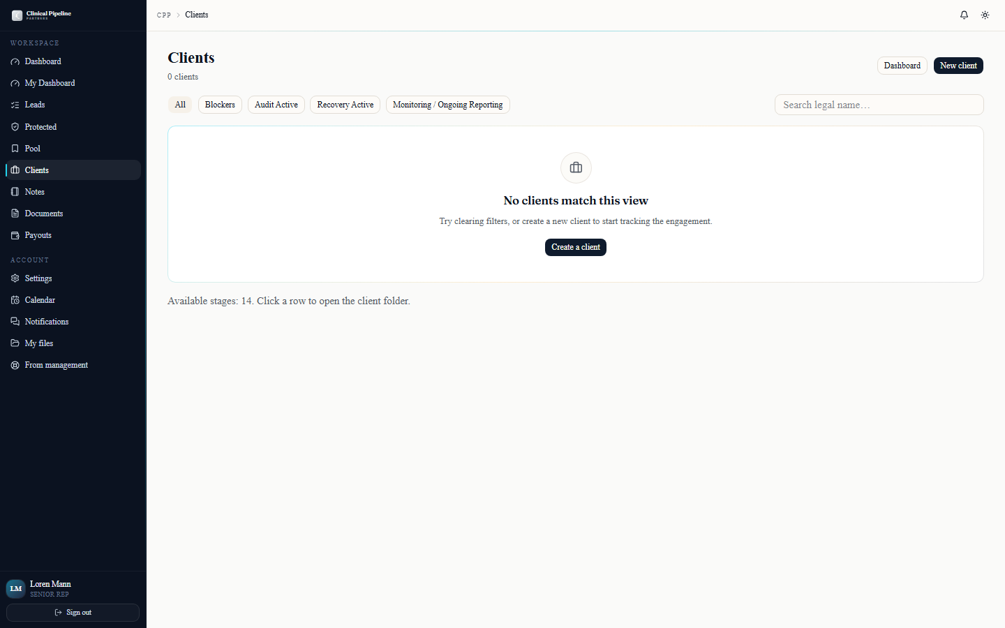Filter by Recovery Active

pos(345,105)
